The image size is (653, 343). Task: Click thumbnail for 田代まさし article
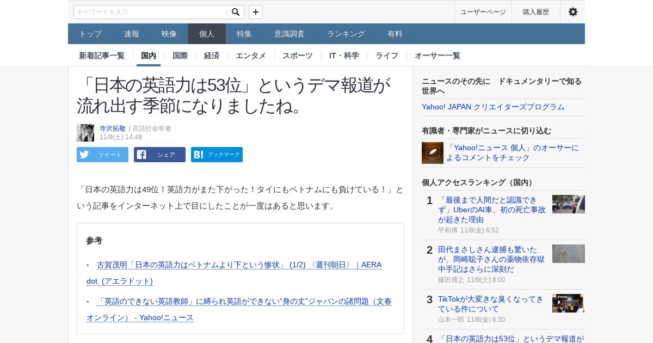tap(569, 254)
